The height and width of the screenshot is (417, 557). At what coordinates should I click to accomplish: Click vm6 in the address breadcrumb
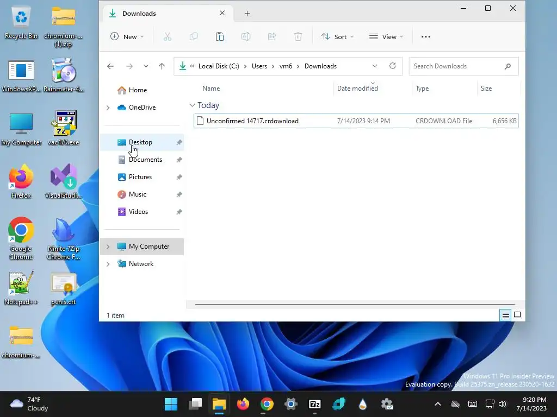[x=286, y=66]
